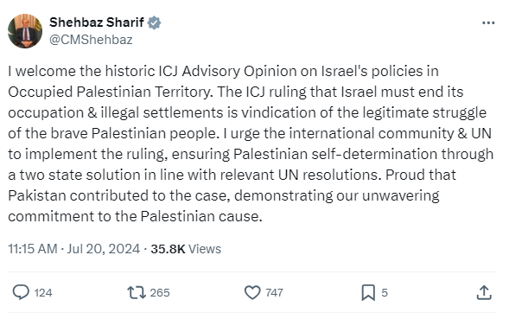Open the three-dot more options menu

tap(488, 22)
